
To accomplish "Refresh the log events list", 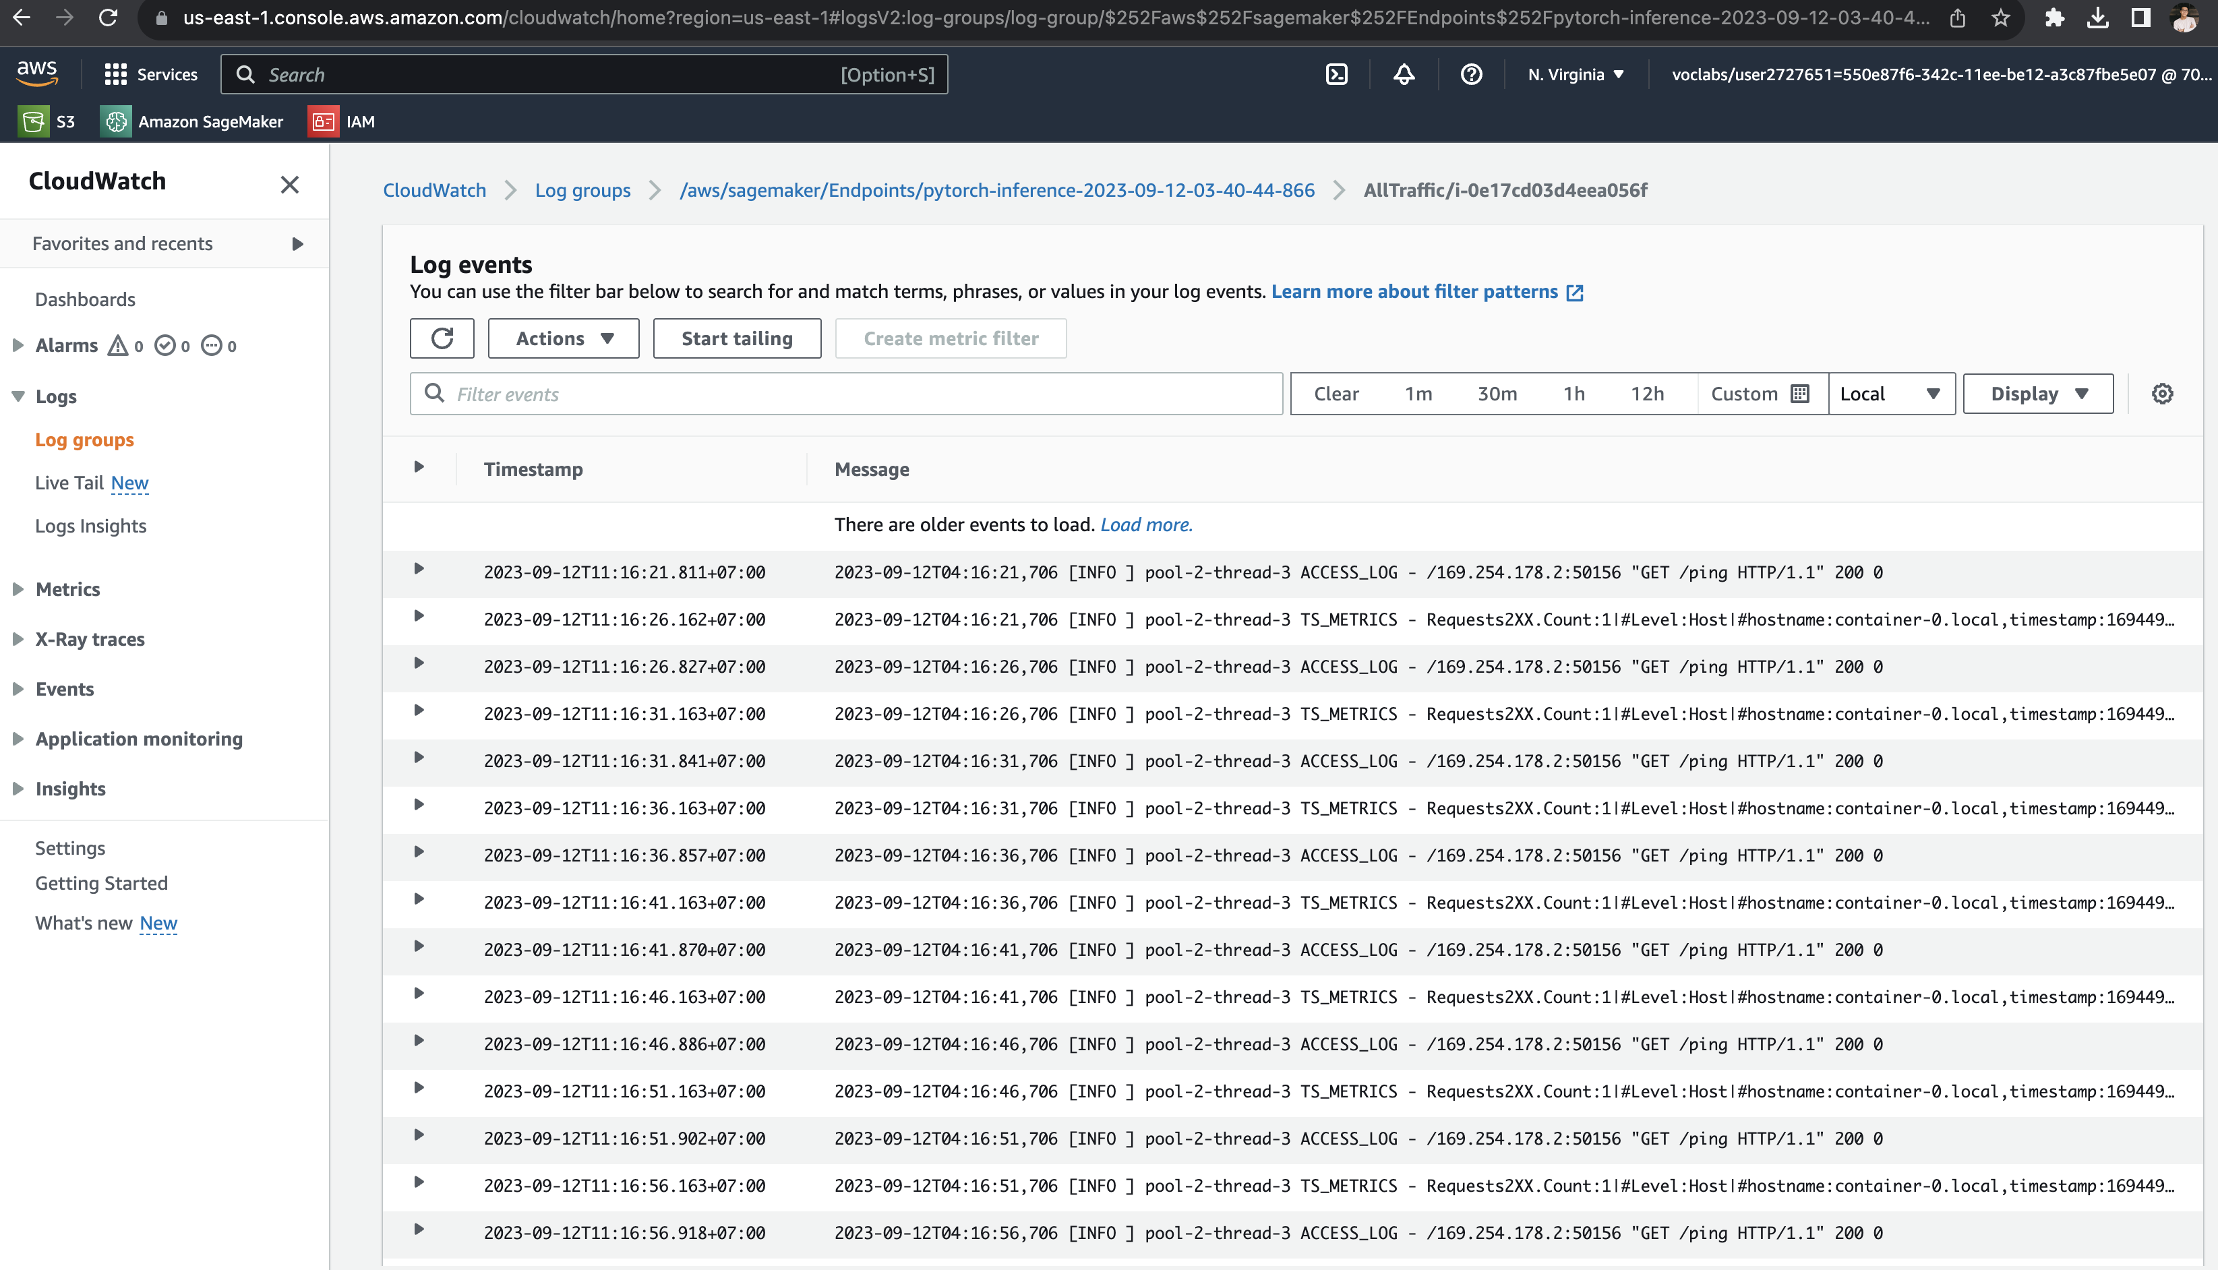I will pyautogui.click(x=442, y=338).
